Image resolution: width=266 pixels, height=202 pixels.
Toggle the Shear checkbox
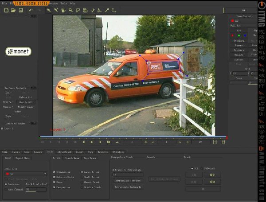click(54, 182)
